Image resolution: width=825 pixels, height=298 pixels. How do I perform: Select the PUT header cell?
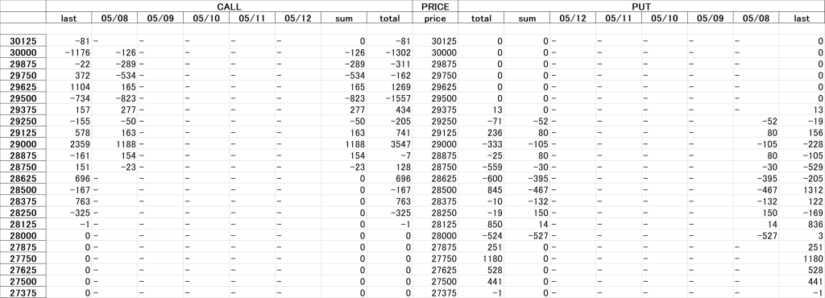coord(641,6)
